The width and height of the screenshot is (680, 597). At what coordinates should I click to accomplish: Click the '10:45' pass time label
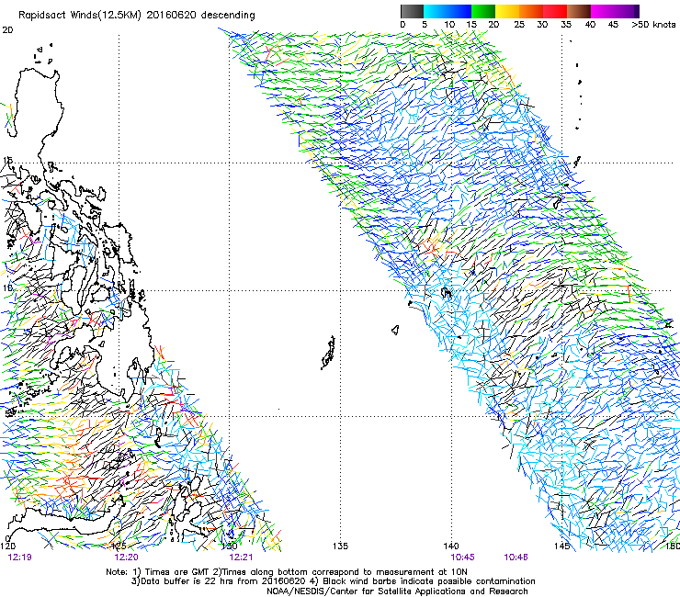tap(462, 558)
